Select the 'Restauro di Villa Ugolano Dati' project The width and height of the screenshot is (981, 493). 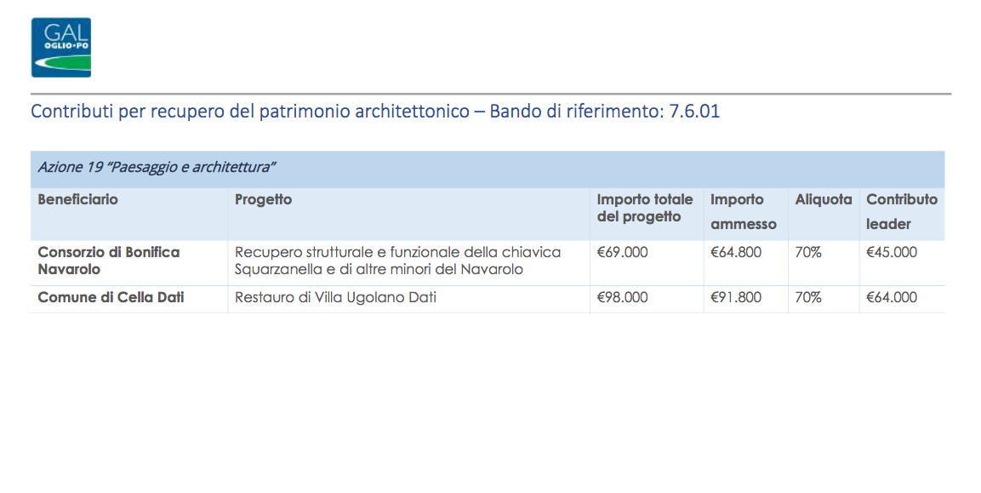point(335,298)
